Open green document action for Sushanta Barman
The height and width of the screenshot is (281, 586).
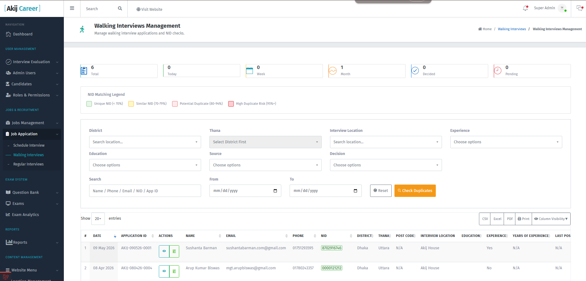[x=174, y=251]
